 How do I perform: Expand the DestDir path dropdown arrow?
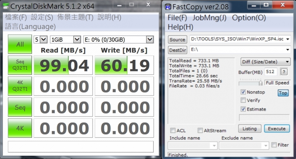coord(288,50)
